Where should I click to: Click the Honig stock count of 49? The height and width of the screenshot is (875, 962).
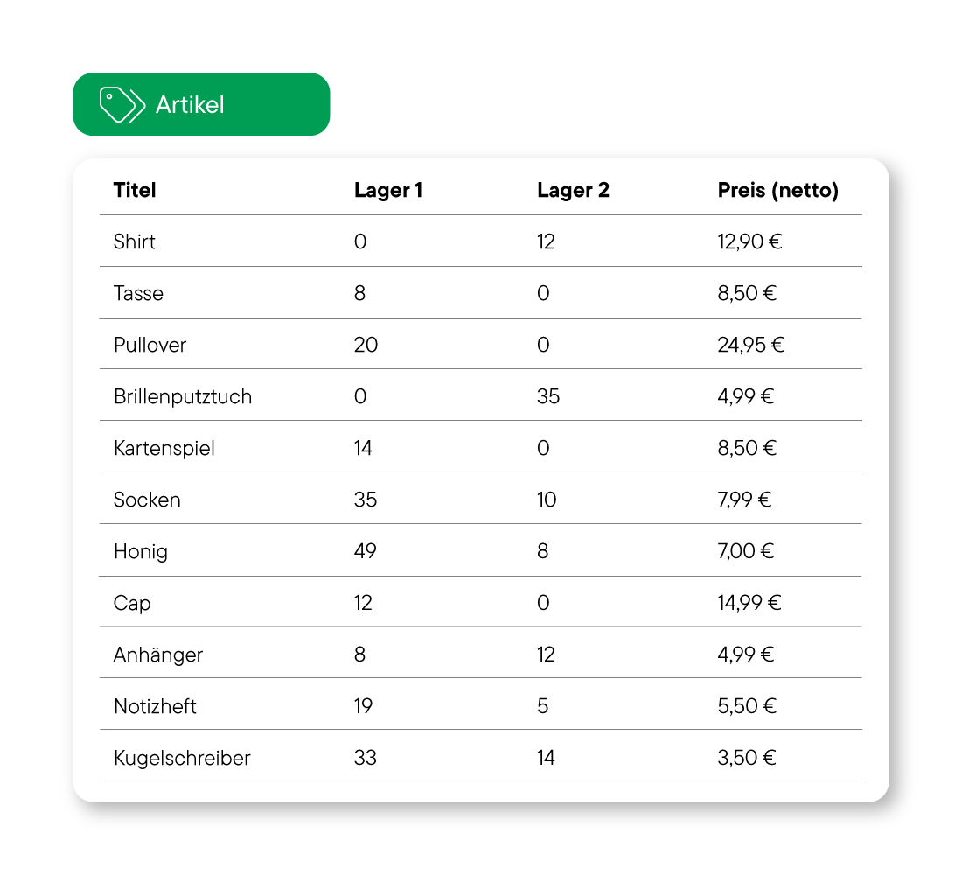point(365,550)
